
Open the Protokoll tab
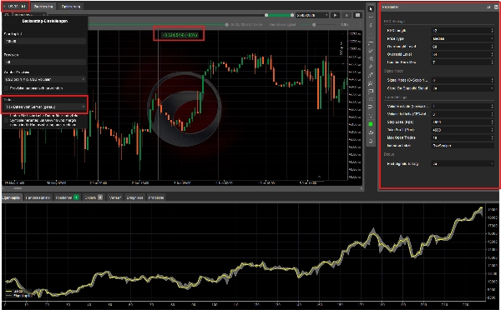[156, 197]
